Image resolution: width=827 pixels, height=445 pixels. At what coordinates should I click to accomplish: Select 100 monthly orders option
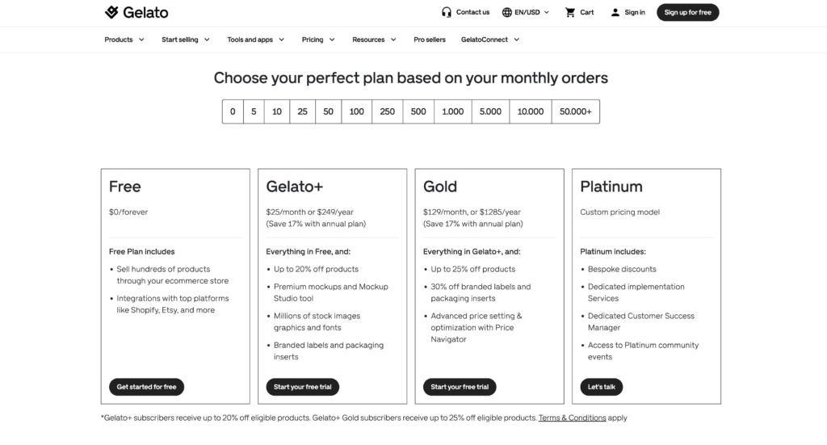356,111
